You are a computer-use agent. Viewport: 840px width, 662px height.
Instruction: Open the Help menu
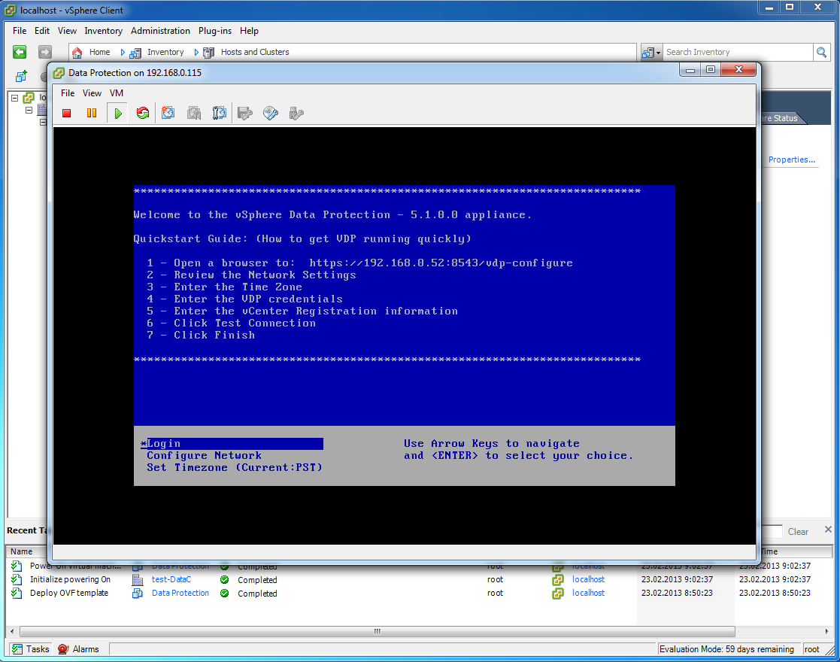(x=249, y=31)
